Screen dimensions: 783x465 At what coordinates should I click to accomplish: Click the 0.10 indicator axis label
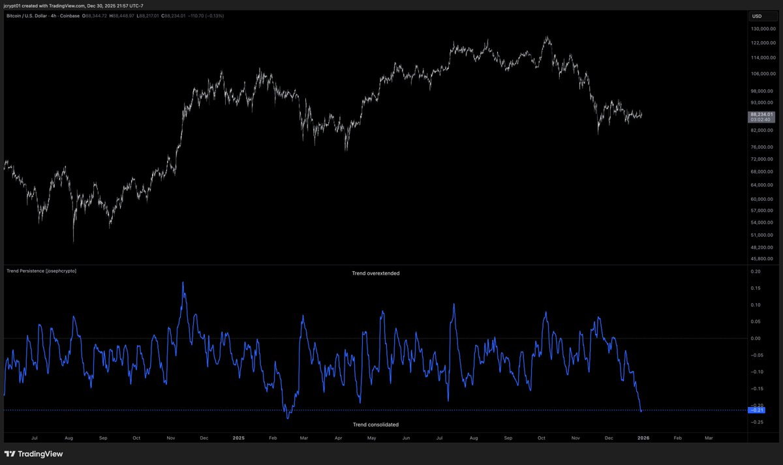(756, 305)
